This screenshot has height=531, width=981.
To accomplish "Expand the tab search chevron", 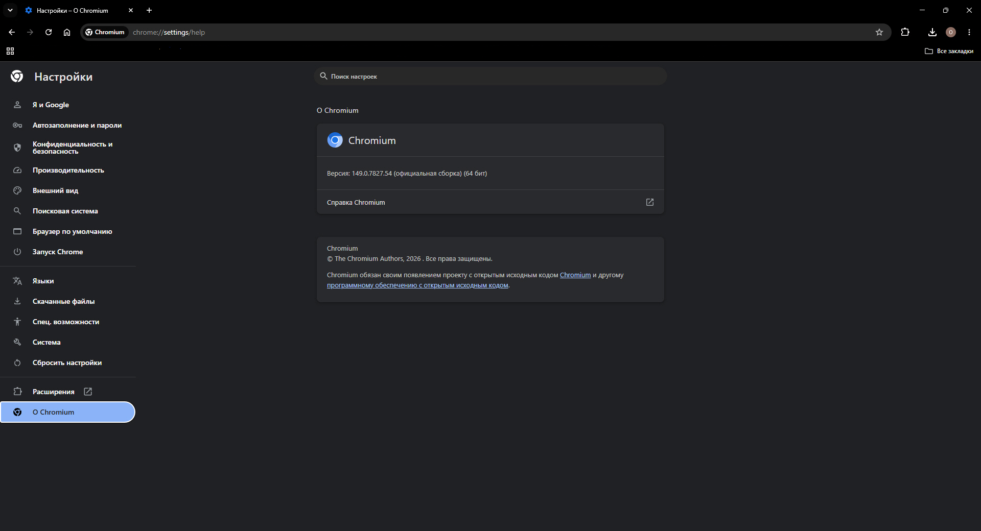I will (x=10, y=10).
